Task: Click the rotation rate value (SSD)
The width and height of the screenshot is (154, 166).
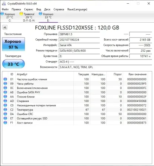Action: [141, 45]
